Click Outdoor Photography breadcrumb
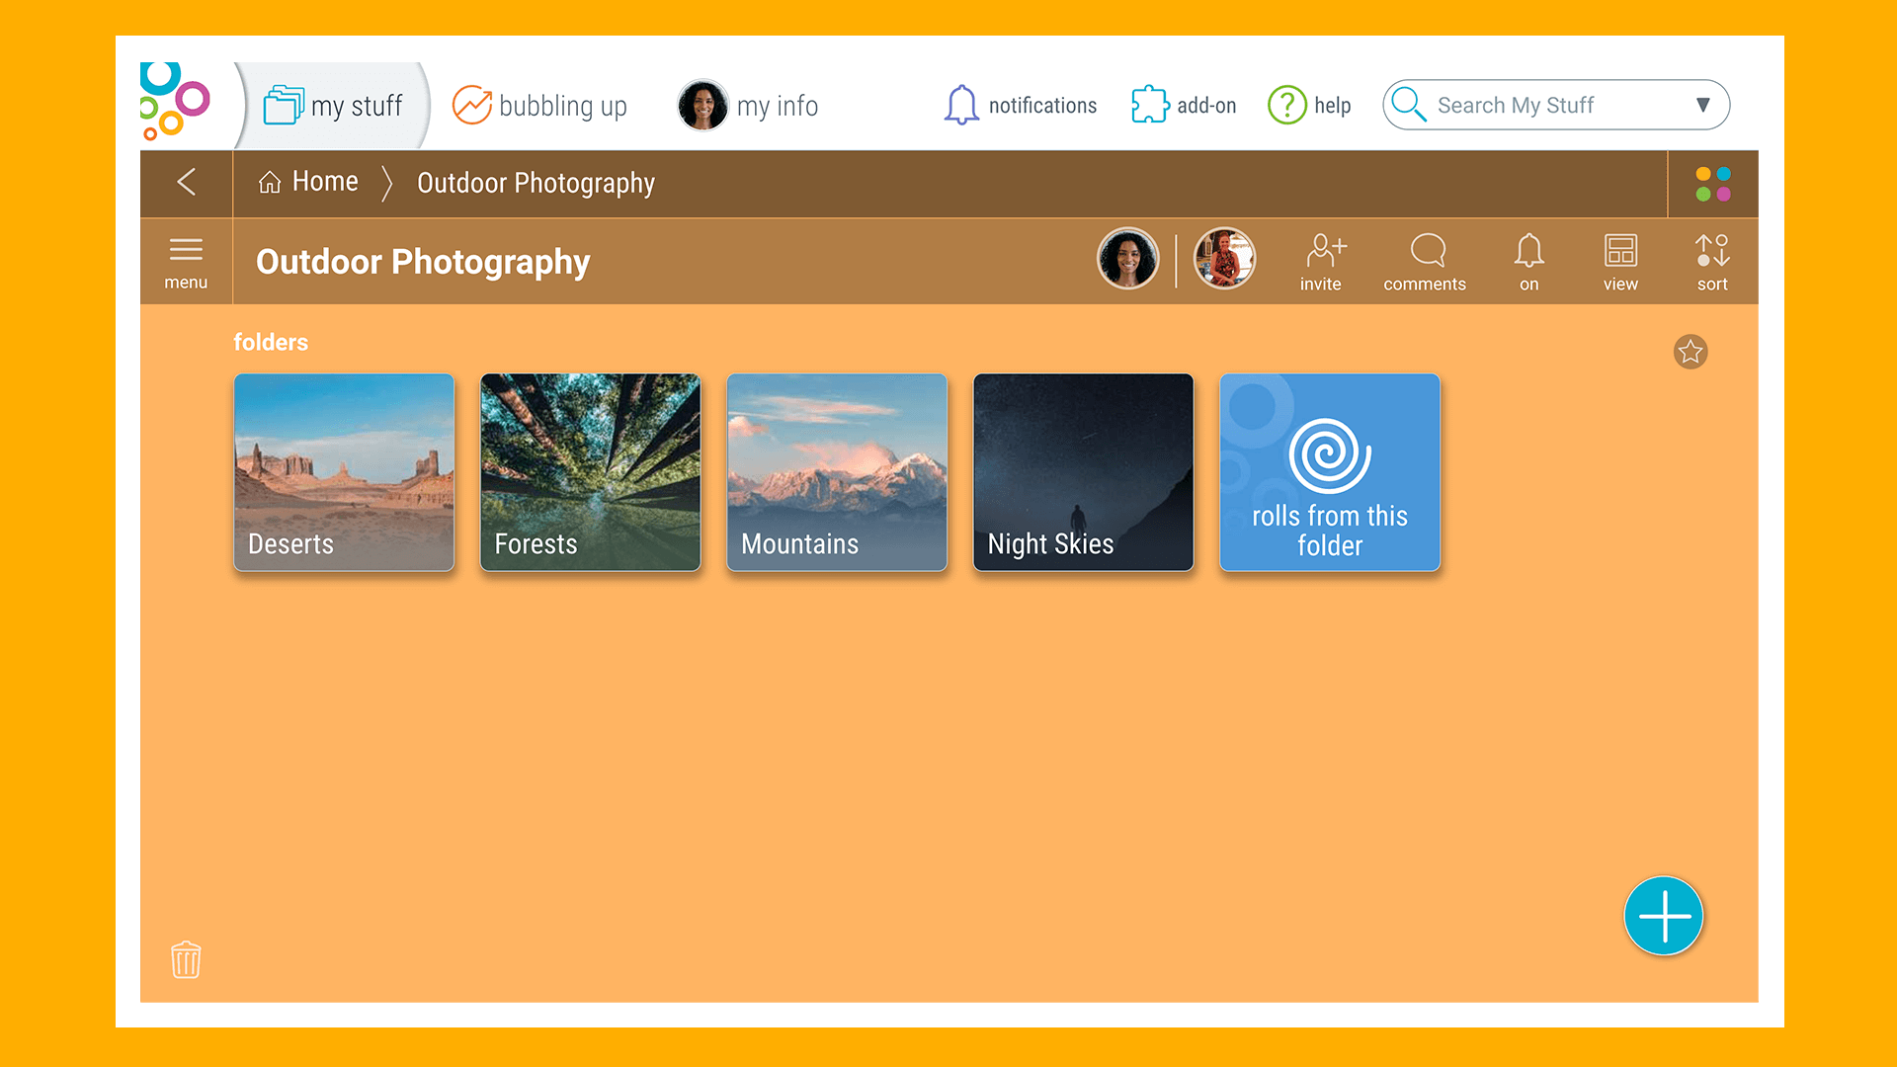 [536, 183]
